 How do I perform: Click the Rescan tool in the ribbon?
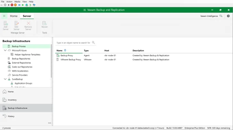[45, 25]
